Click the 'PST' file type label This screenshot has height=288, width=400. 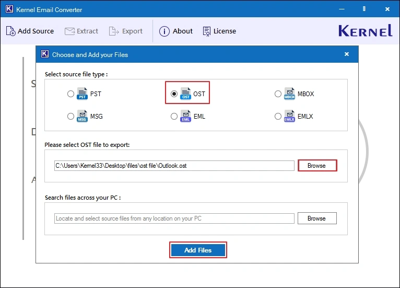[96, 94]
